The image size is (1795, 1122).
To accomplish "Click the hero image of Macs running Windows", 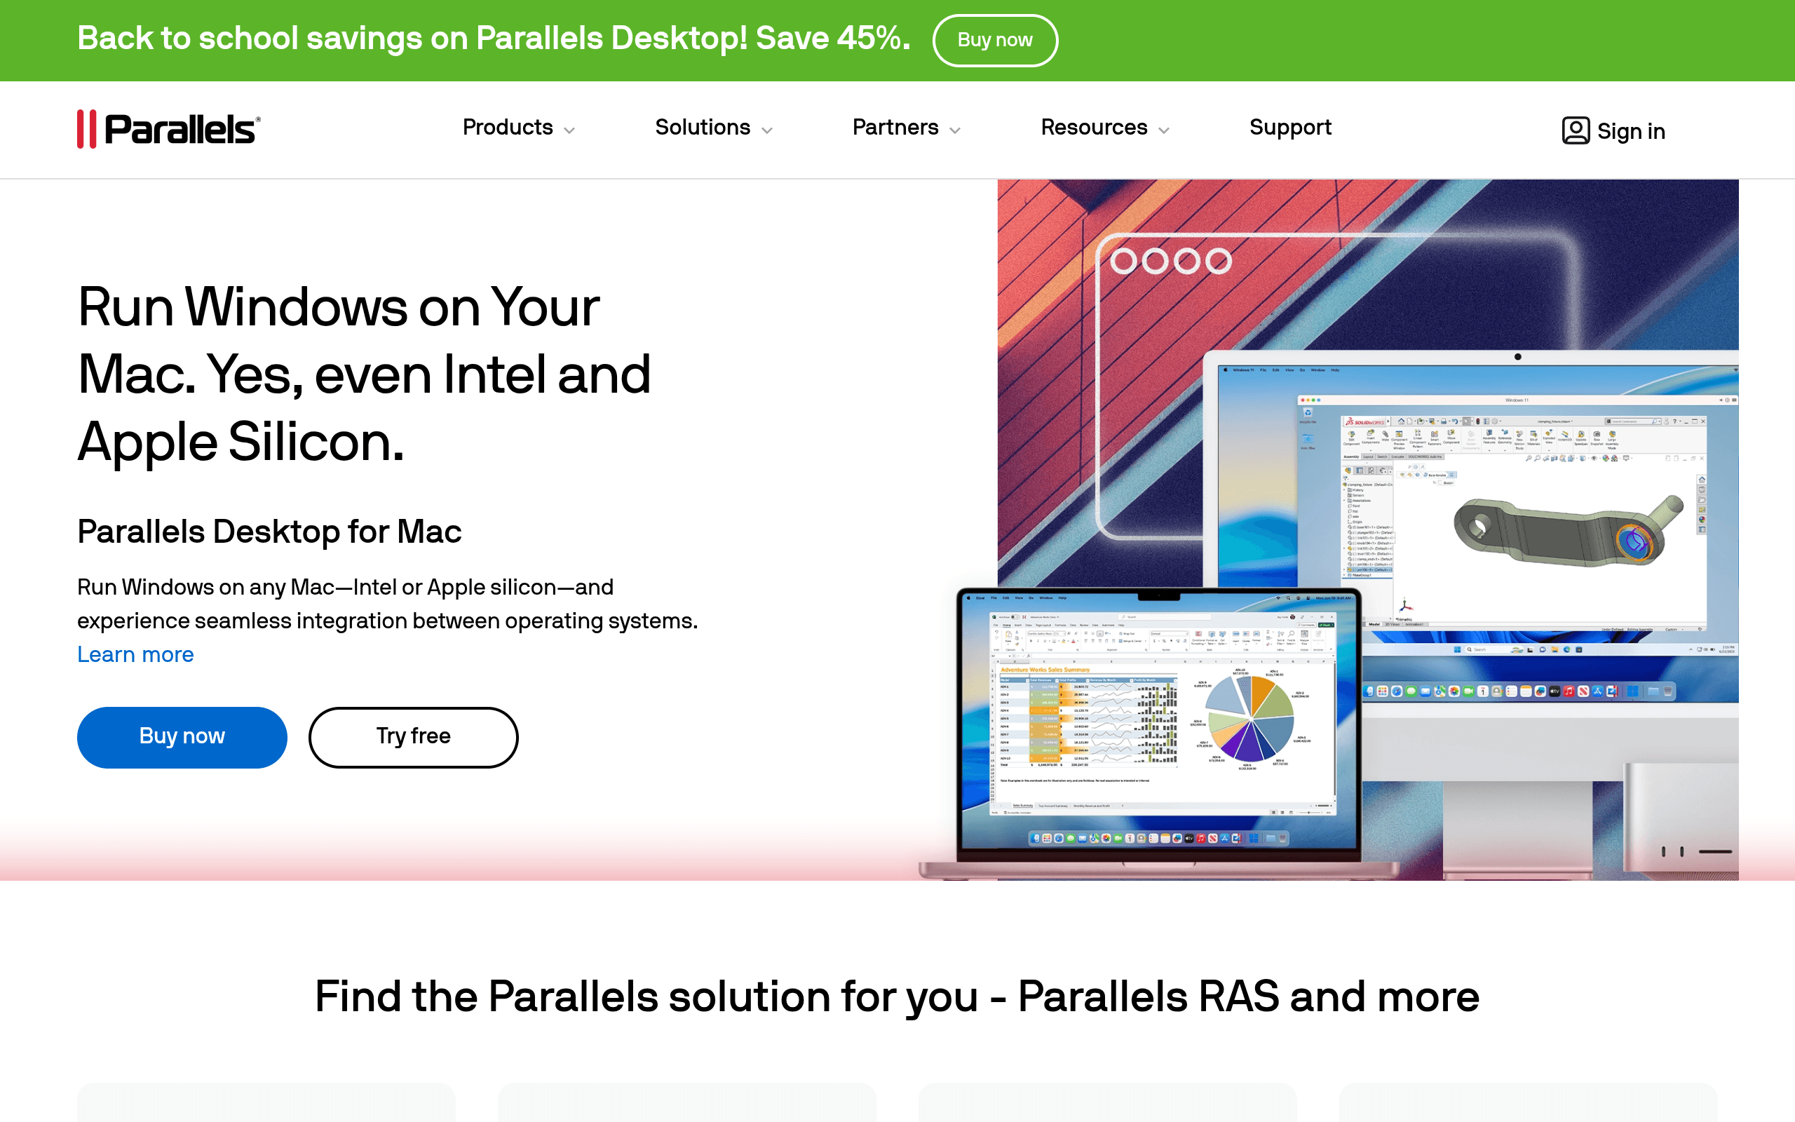I will (1328, 529).
